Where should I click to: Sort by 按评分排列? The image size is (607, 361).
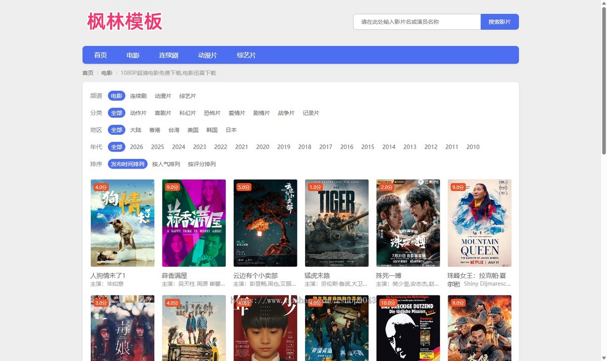(202, 164)
